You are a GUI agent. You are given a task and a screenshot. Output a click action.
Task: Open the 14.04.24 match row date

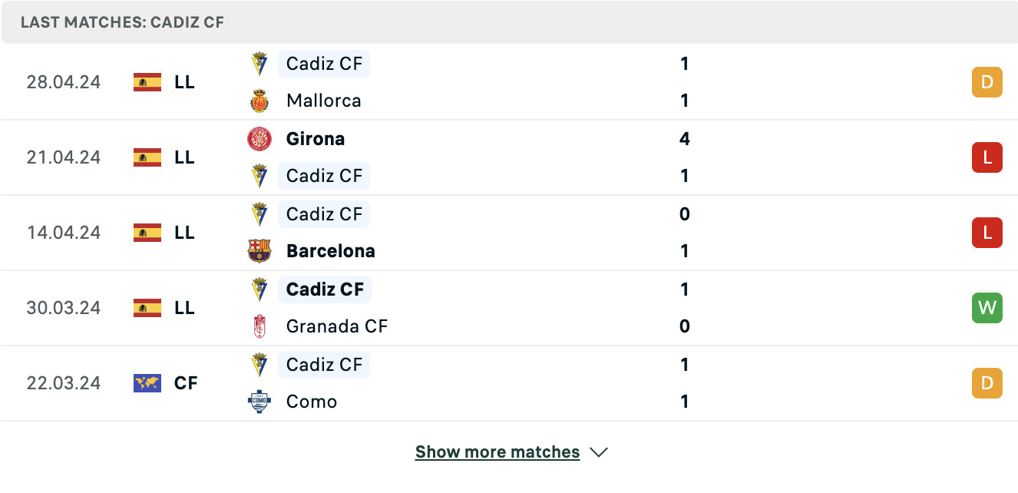pos(64,233)
